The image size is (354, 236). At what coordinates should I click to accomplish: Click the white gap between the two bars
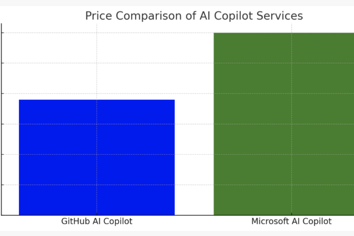(194, 136)
